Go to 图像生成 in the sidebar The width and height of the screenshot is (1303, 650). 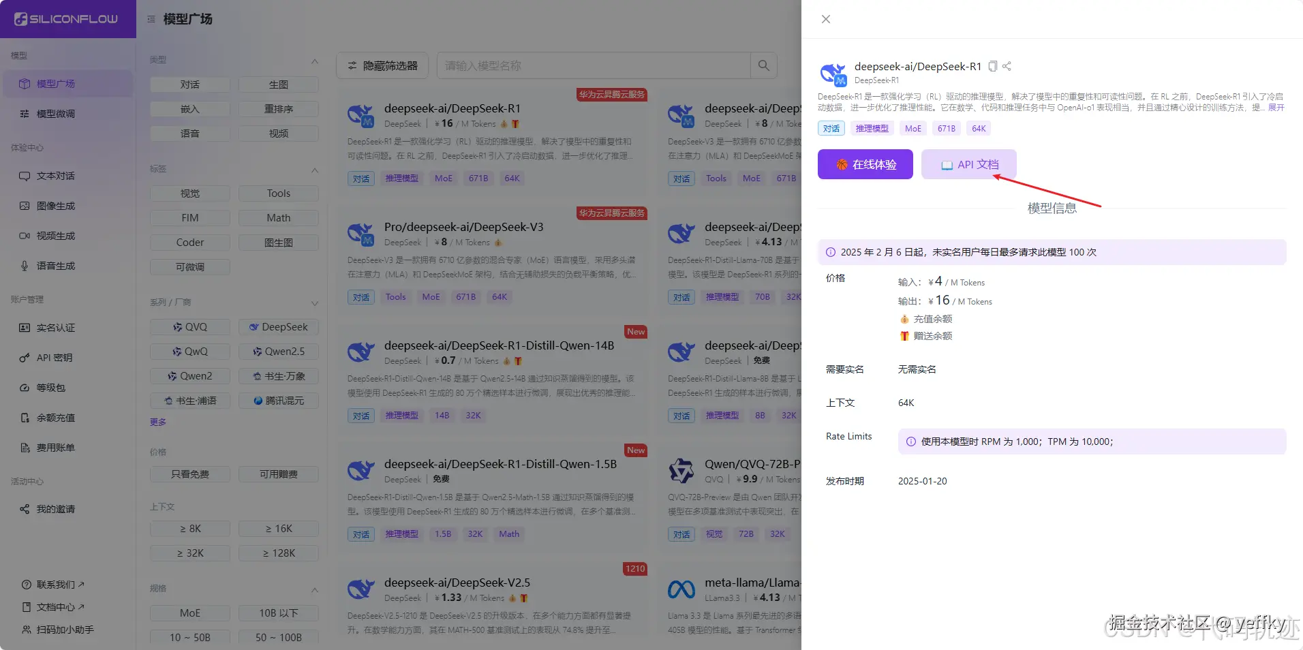pos(67,206)
